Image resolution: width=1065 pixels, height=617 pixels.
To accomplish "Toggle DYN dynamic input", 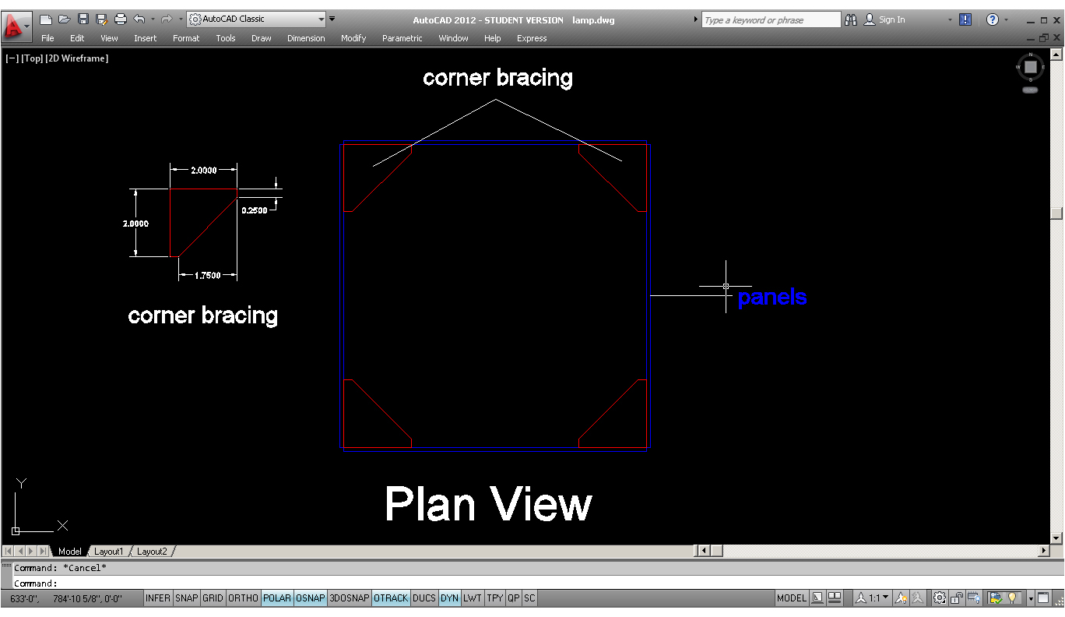I will pos(450,598).
